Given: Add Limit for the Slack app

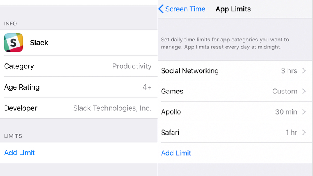Looking at the screenshot, I should coord(20,153).
